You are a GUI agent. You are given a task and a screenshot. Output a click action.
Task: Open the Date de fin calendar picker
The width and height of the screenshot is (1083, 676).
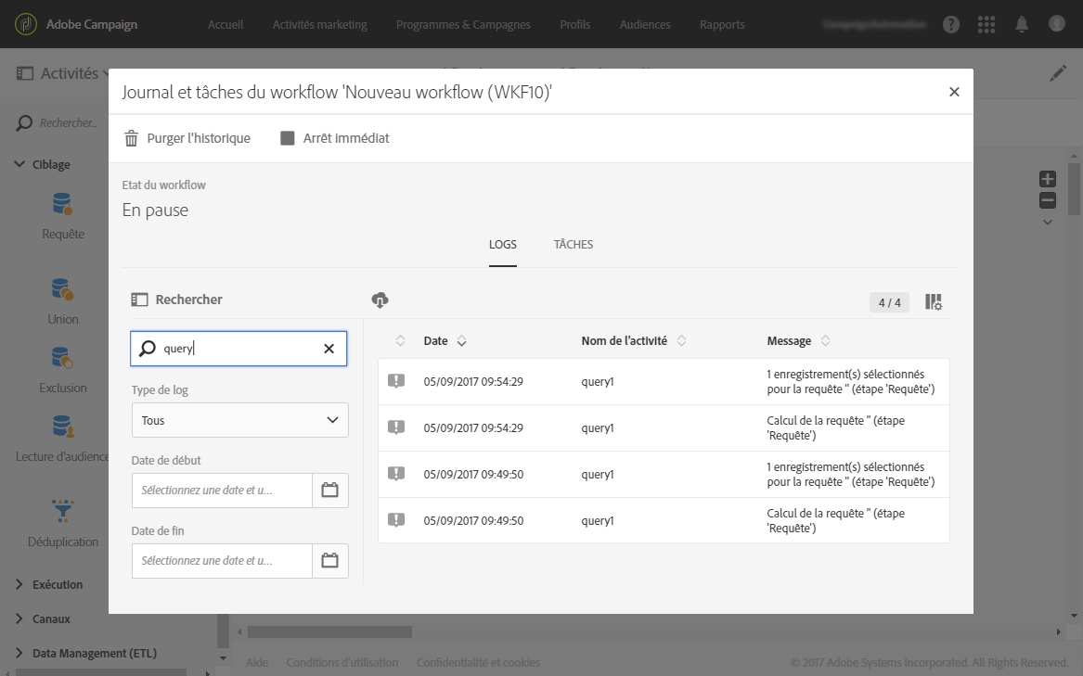tap(329, 561)
